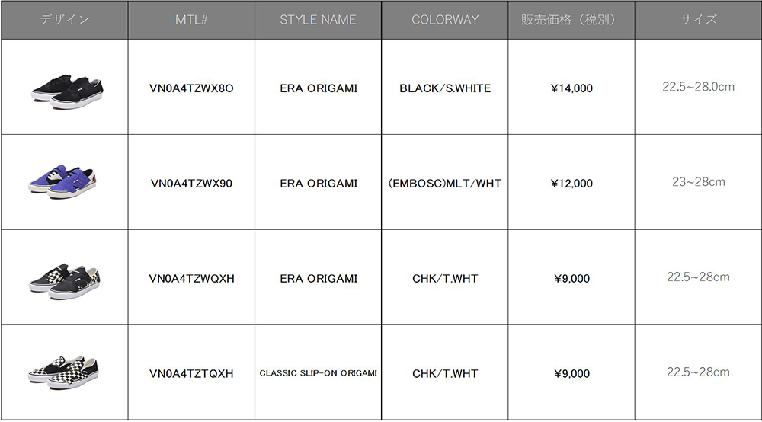The image size is (762, 422).
Task: Select the ¥12,000 price cell
Action: point(571,184)
